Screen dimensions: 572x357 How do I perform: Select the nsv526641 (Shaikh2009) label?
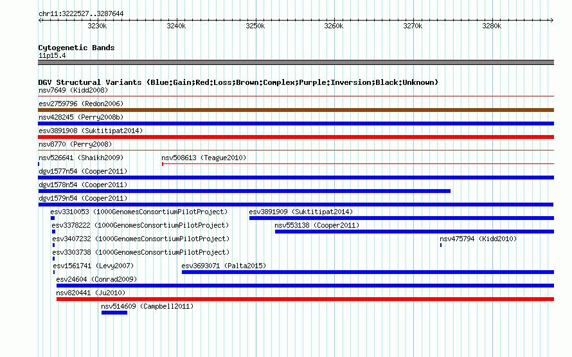(81, 158)
